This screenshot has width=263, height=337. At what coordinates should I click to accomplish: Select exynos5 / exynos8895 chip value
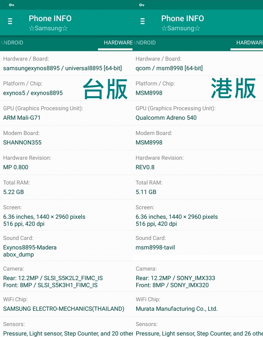33,93
